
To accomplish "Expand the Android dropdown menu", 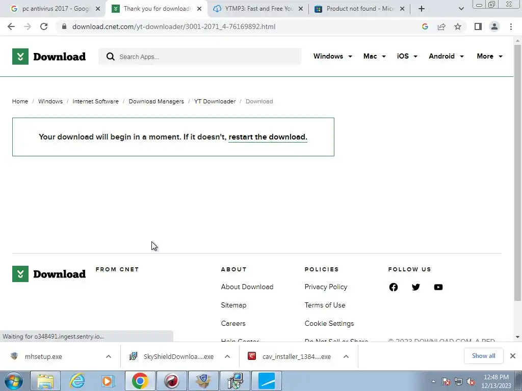I will point(446,56).
